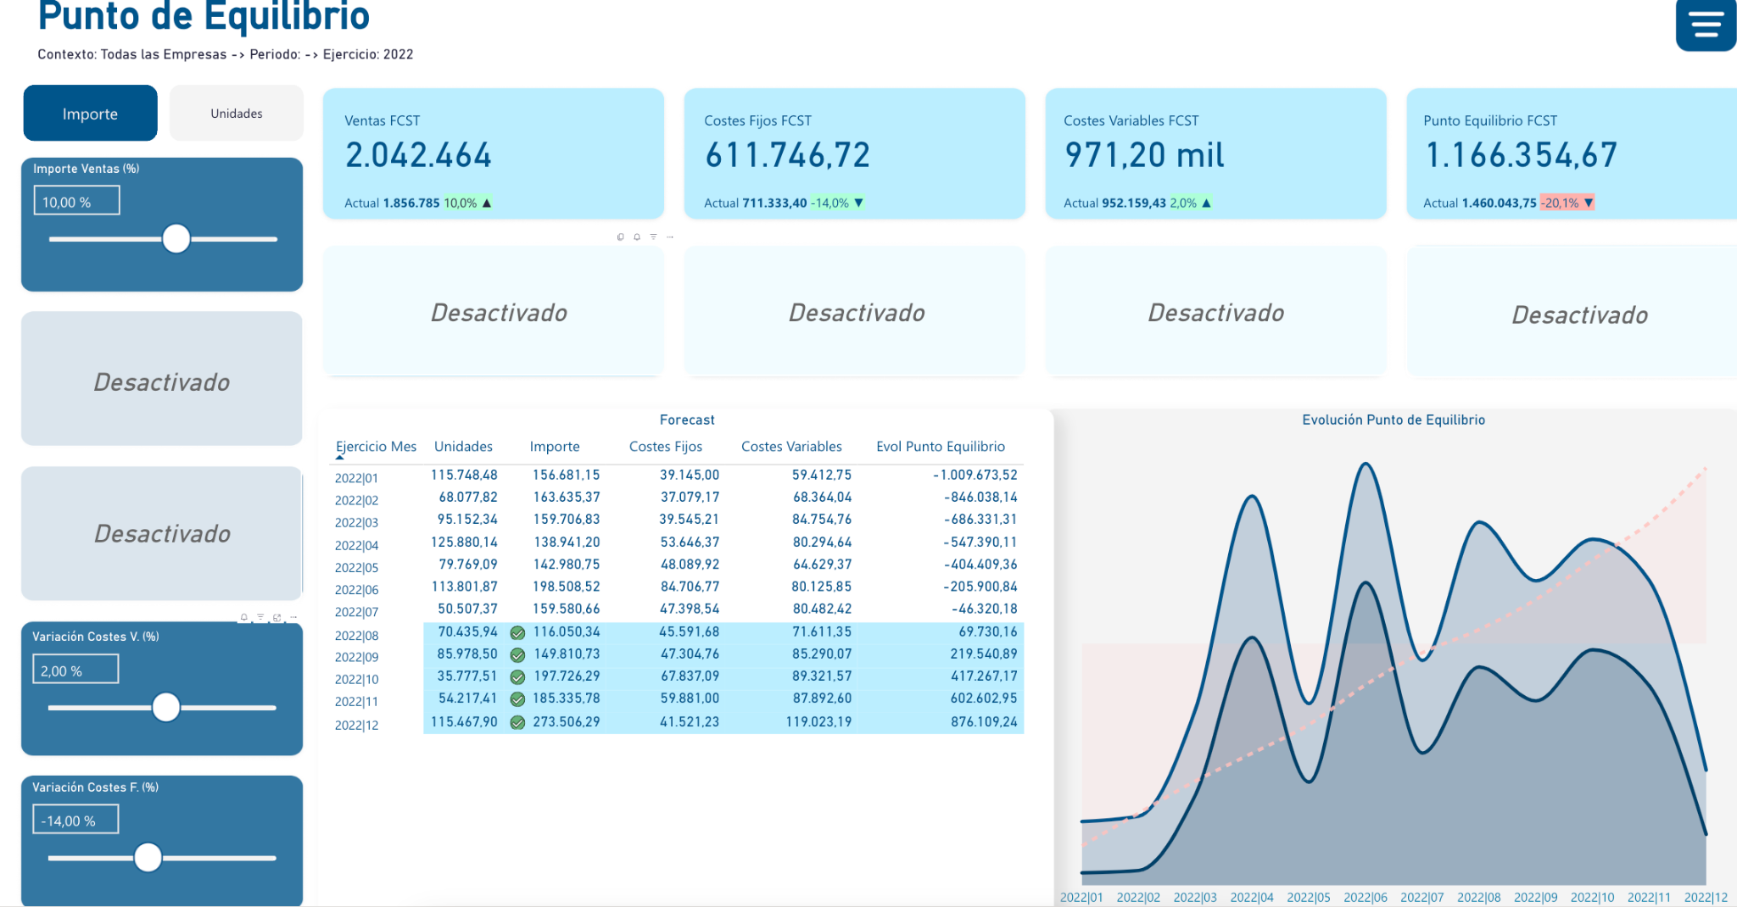Click the Variación Costes F. slider handle

tap(148, 858)
